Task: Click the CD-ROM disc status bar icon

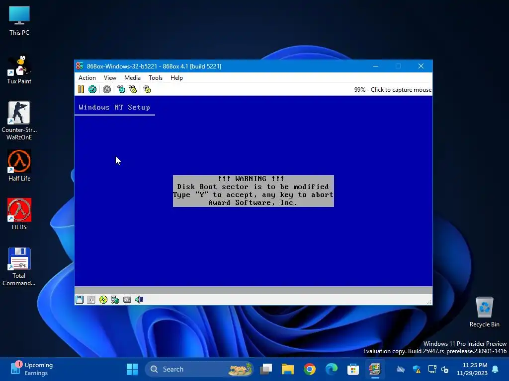Action: pos(103,300)
